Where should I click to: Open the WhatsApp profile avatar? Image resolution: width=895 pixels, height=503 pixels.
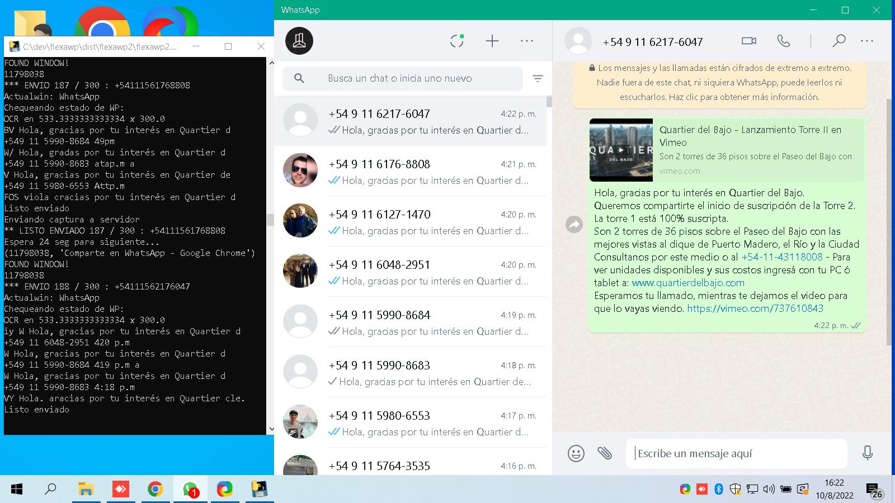tap(299, 41)
